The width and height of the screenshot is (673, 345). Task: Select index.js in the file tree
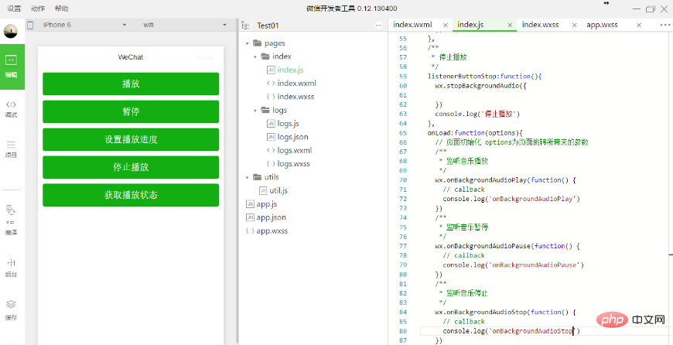coord(291,70)
